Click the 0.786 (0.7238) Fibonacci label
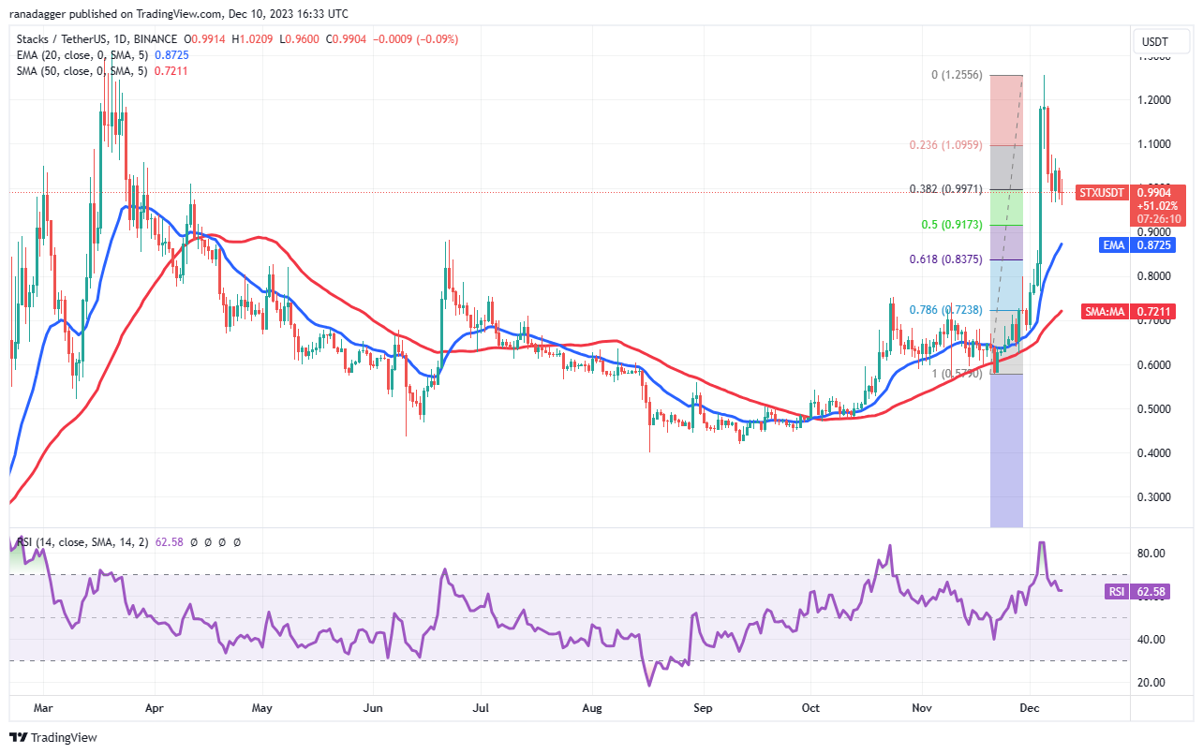 coord(944,309)
